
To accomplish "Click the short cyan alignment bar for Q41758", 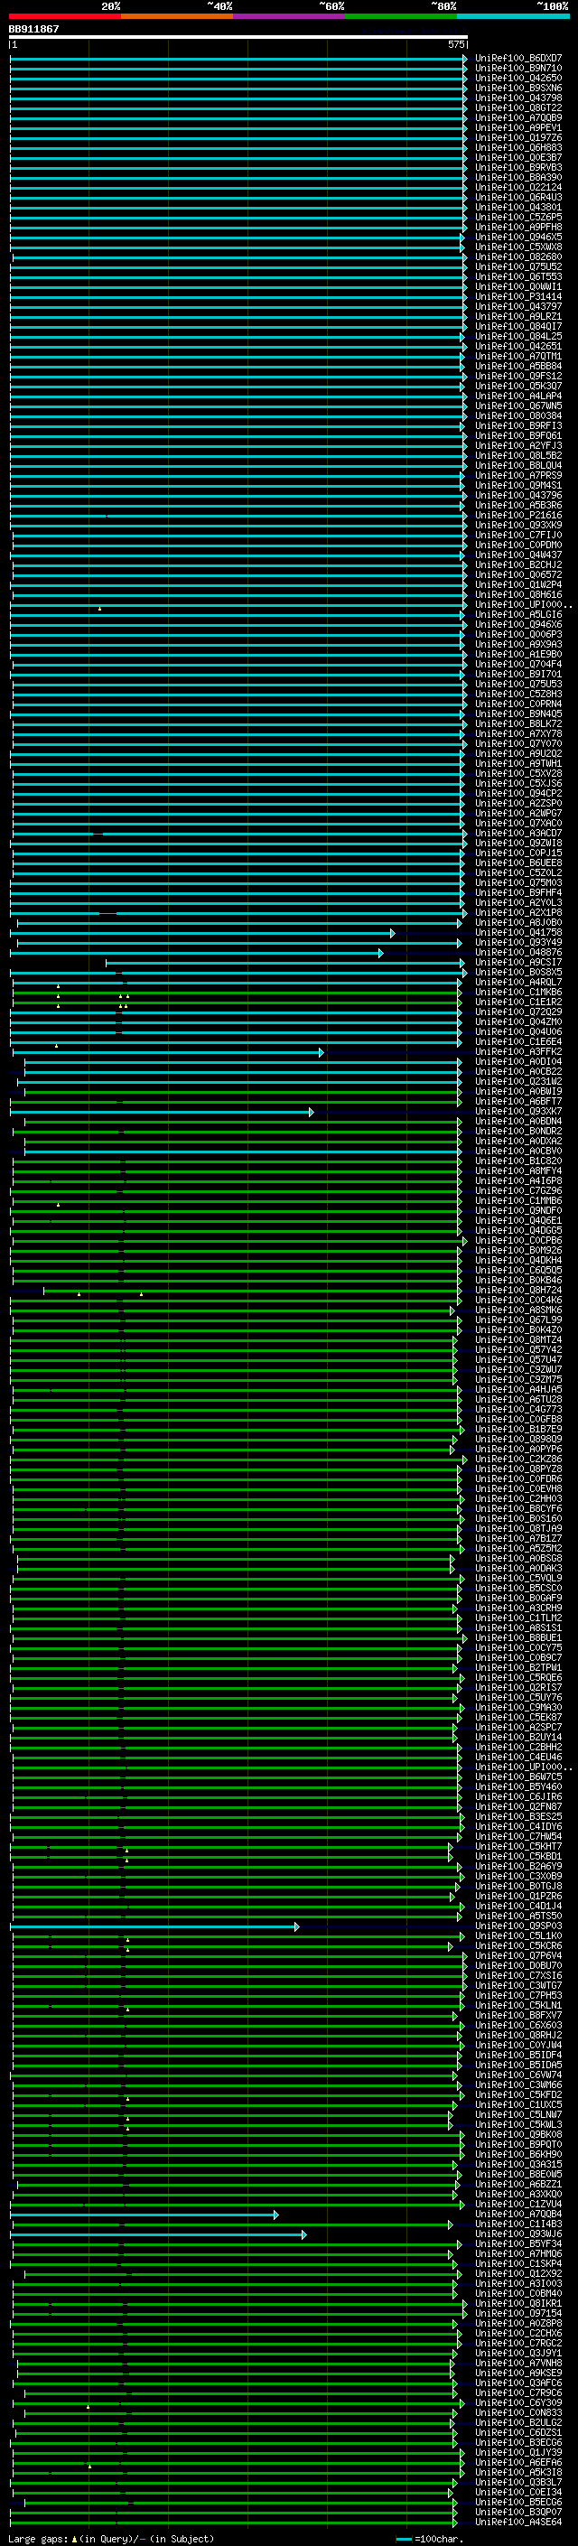I will click(x=202, y=933).
